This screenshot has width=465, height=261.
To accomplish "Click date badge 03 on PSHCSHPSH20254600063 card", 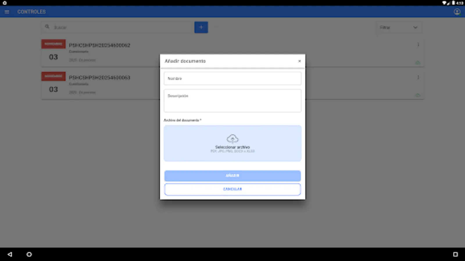I will click(53, 85).
